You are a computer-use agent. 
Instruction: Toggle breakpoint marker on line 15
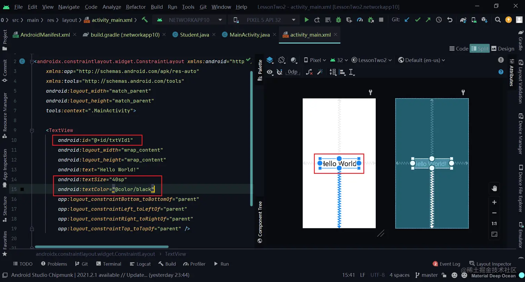tap(22, 189)
